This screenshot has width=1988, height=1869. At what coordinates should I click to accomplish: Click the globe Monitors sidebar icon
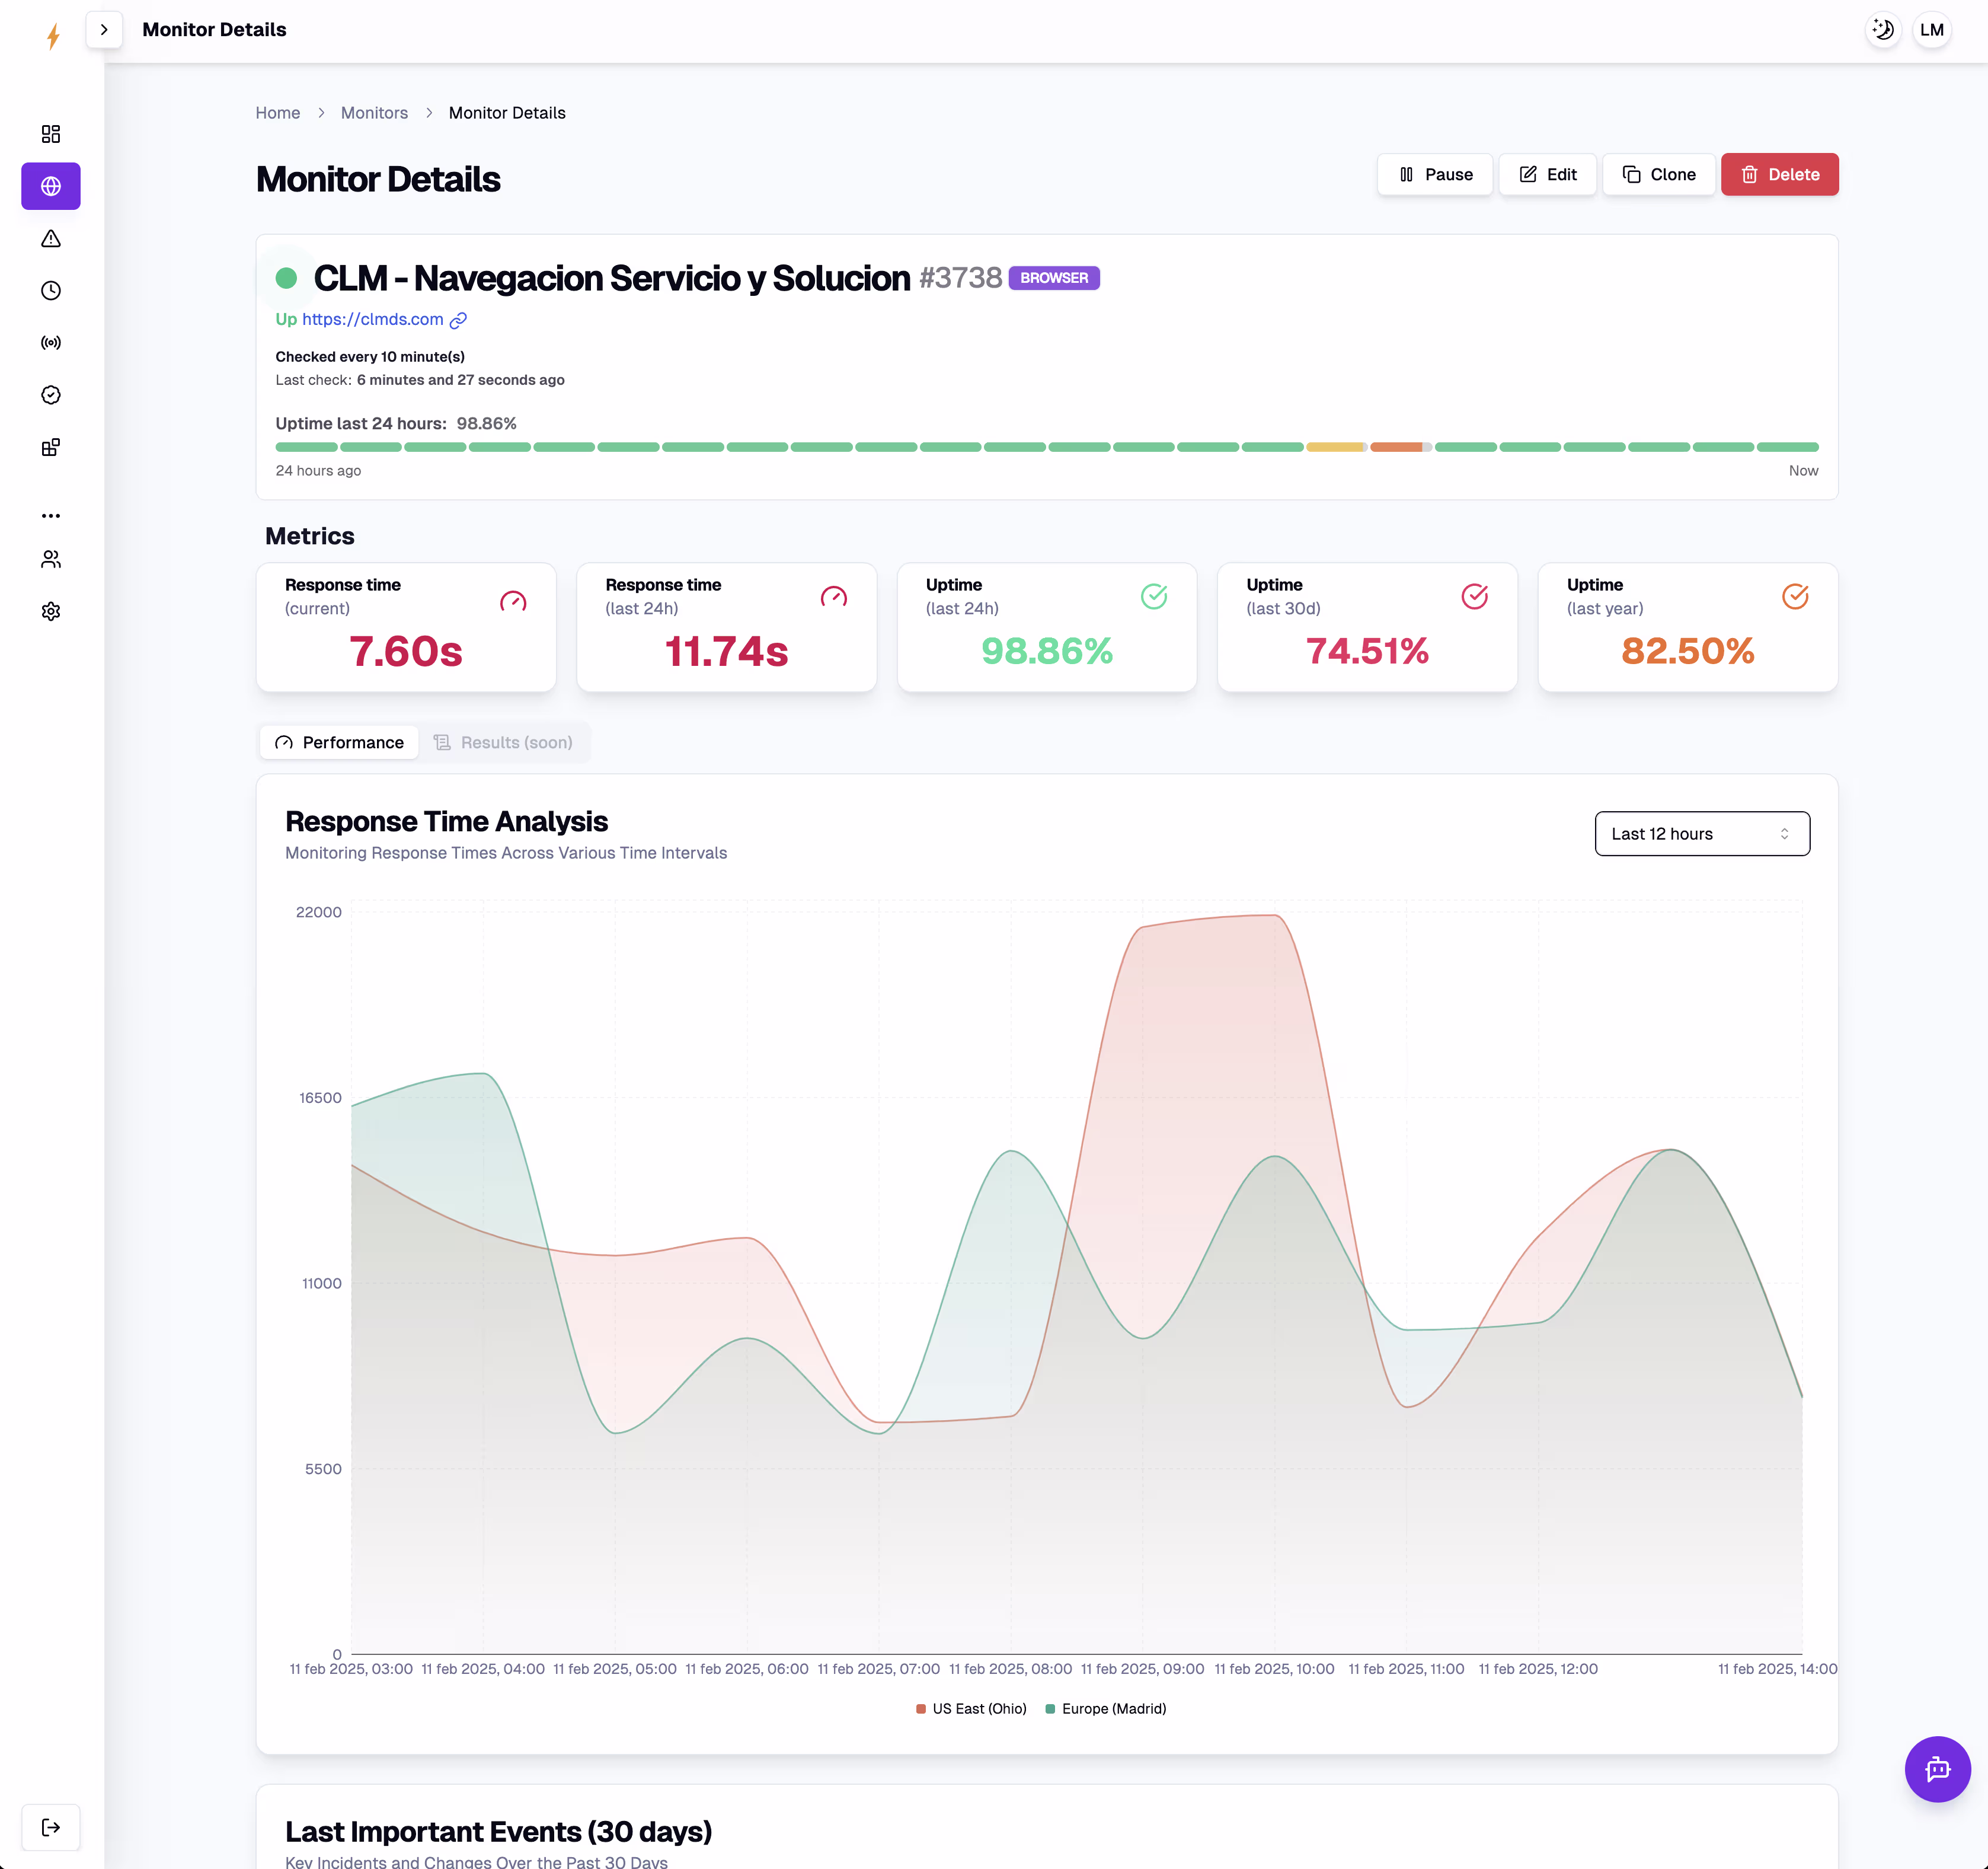[51, 186]
